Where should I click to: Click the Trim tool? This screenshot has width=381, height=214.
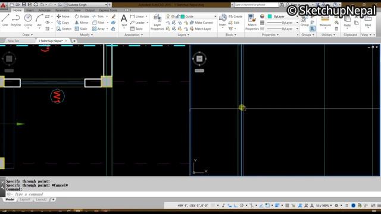point(98,16)
